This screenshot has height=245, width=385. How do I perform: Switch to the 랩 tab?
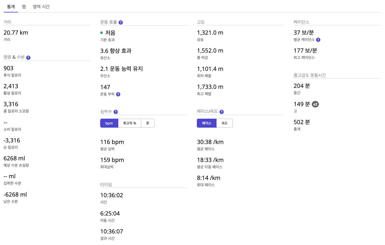[x=24, y=6]
